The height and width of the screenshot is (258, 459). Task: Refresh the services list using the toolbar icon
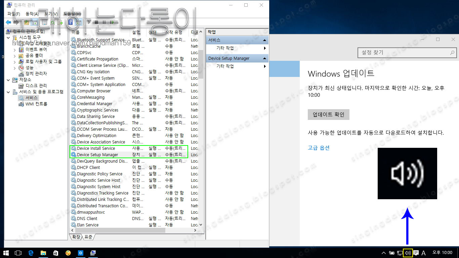(x=52, y=22)
